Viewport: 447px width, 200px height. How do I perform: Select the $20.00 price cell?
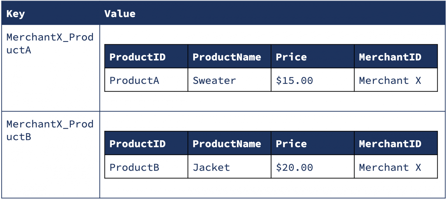click(313, 167)
